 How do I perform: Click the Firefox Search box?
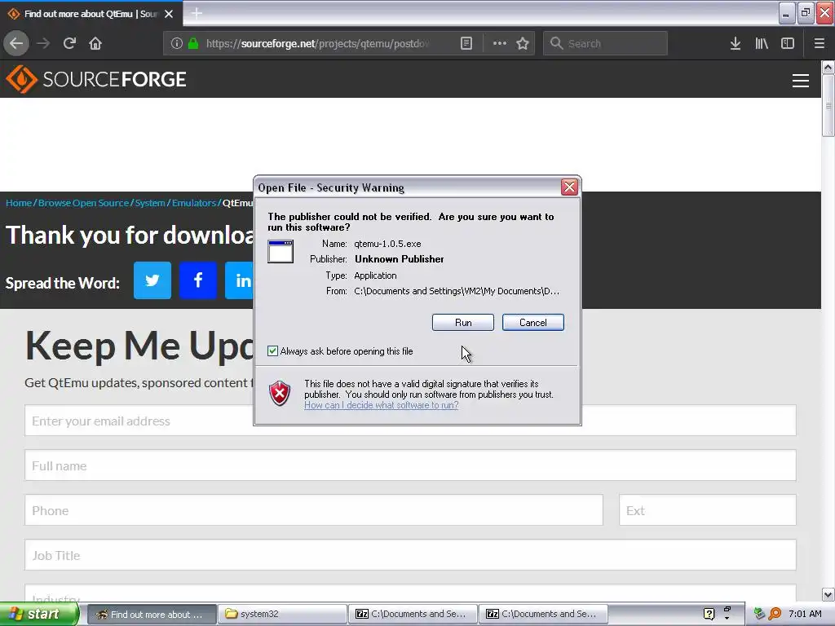click(605, 44)
